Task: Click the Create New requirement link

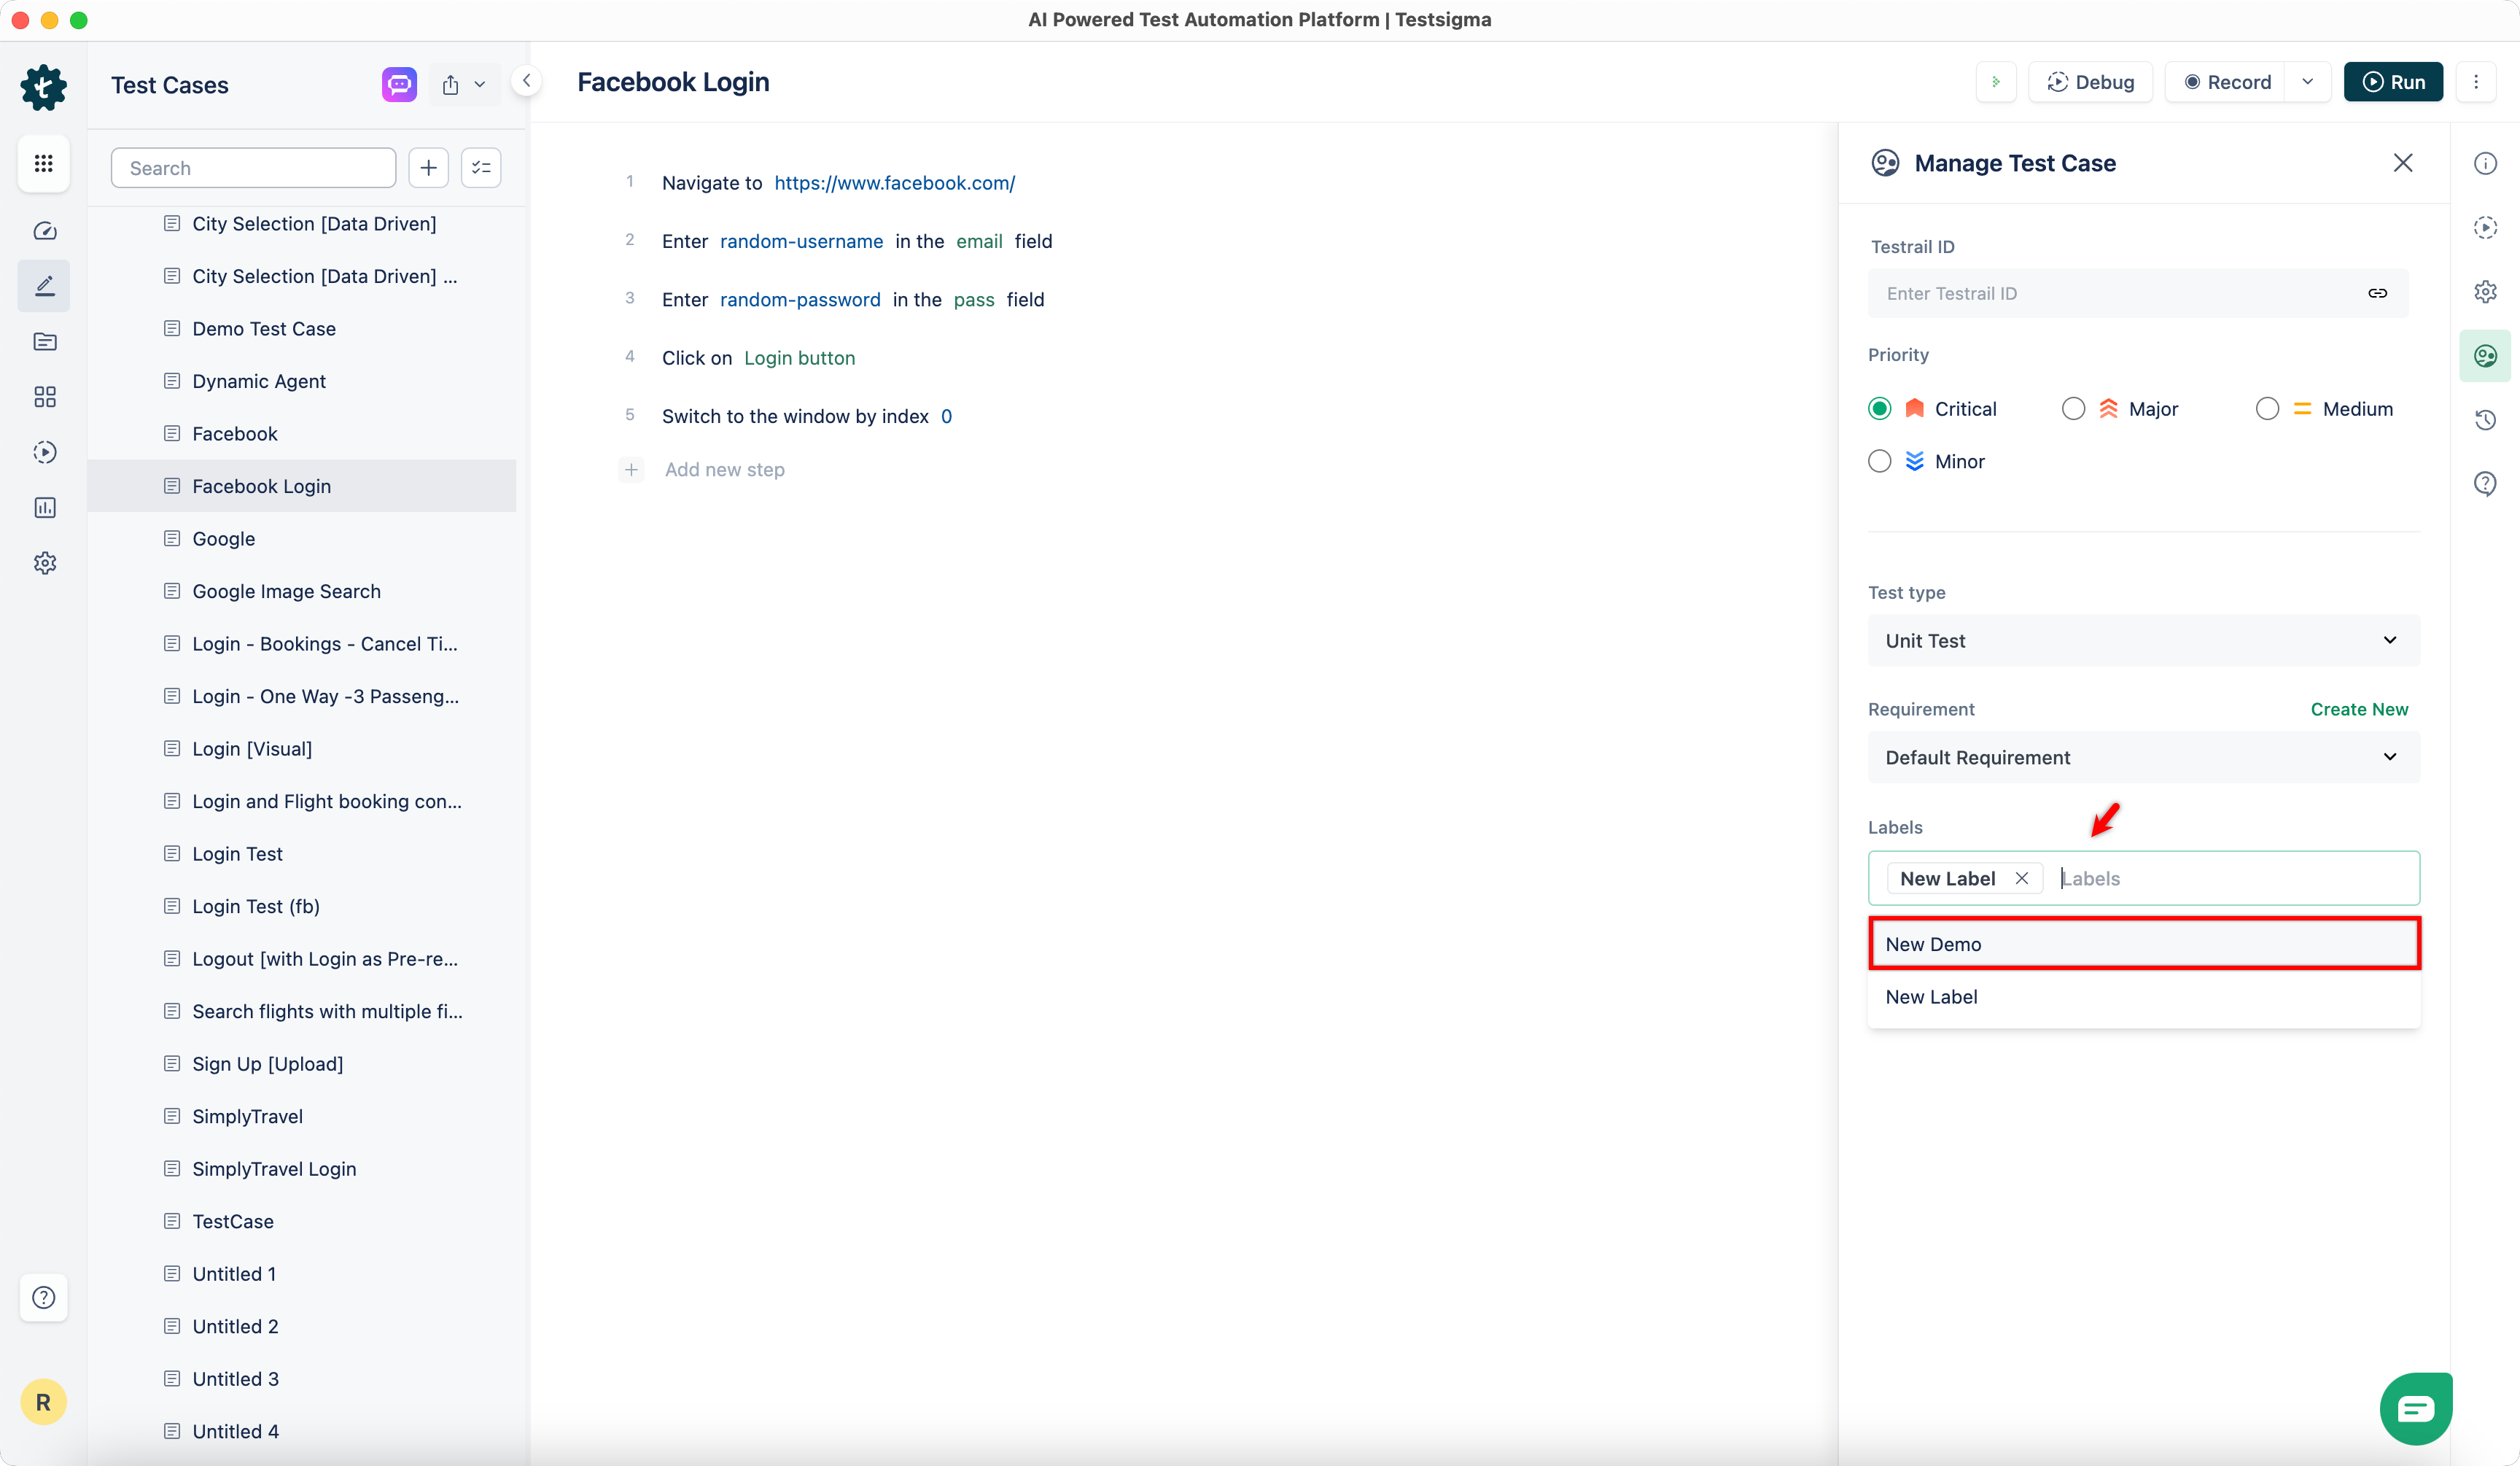Action: click(x=2358, y=709)
